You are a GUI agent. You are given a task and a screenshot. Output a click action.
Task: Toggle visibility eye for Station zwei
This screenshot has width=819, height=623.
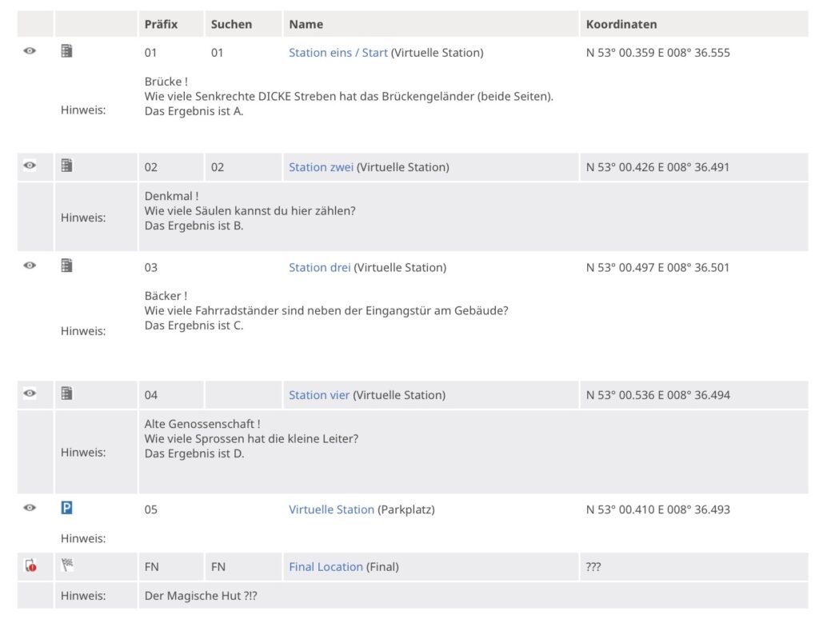[30, 166]
